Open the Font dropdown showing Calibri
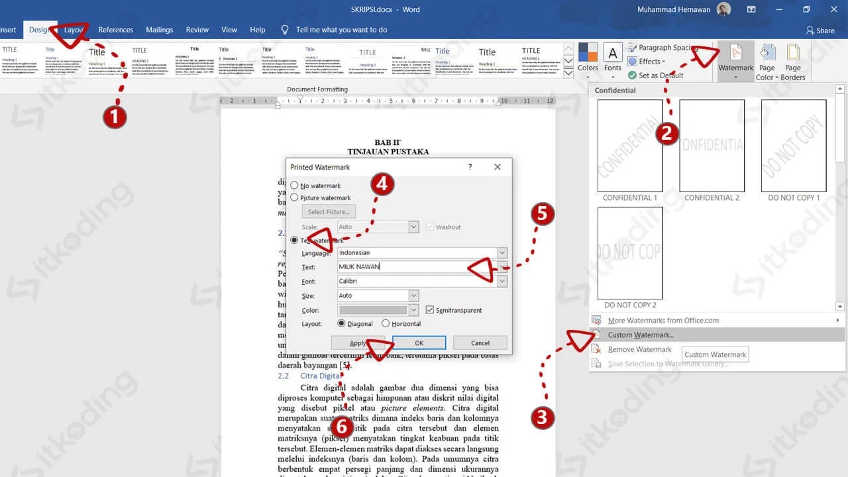The height and width of the screenshot is (477, 848). point(502,281)
